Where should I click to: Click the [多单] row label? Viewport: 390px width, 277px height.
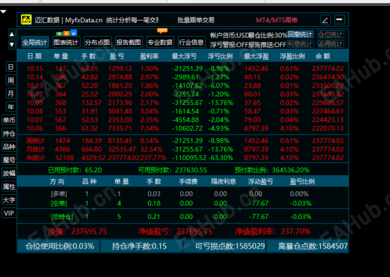[59, 194]
